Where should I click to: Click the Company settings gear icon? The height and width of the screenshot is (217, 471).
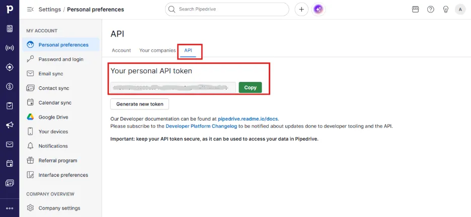coord(30,208)
